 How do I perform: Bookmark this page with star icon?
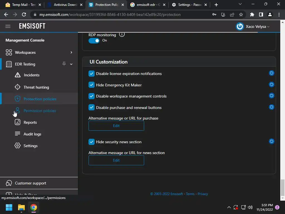point(241,14)
